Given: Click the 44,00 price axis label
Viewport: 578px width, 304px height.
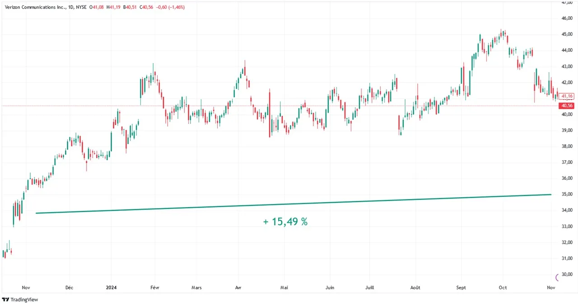Looking at the screenshot, I should click(567, 50).
